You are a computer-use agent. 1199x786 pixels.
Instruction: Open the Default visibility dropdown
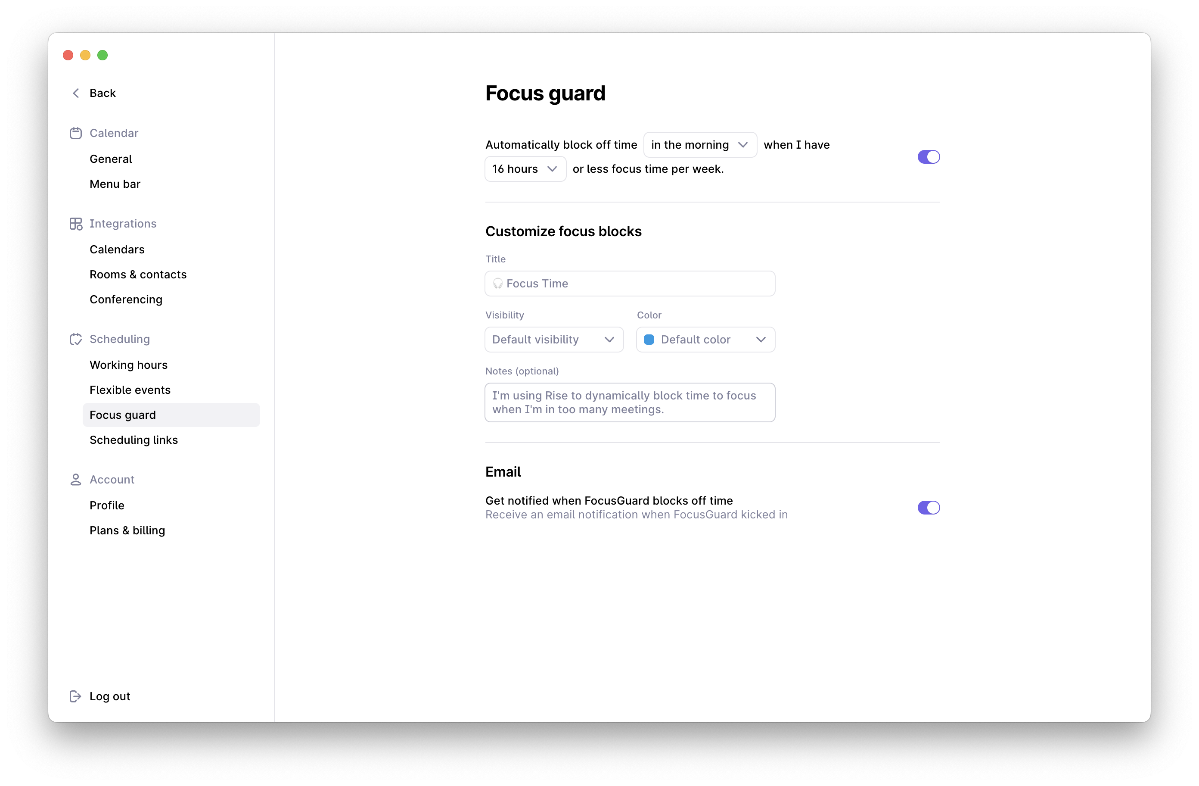coord(553,339)
